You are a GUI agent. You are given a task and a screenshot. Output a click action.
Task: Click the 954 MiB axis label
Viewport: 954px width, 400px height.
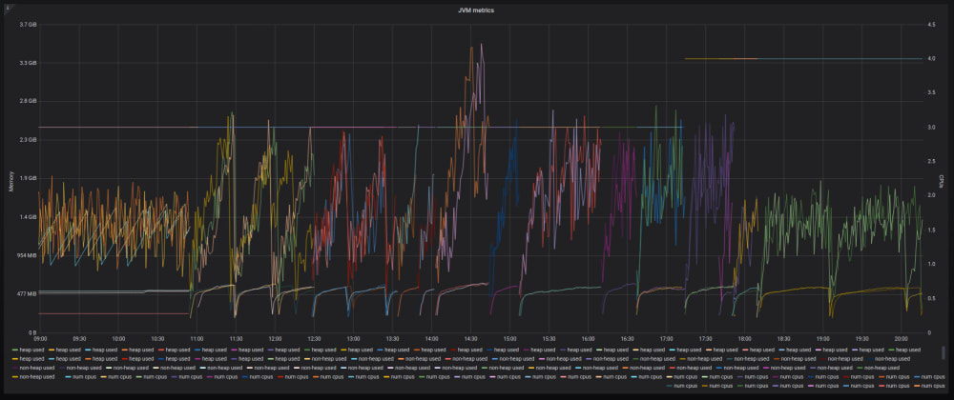pos(28,255)
